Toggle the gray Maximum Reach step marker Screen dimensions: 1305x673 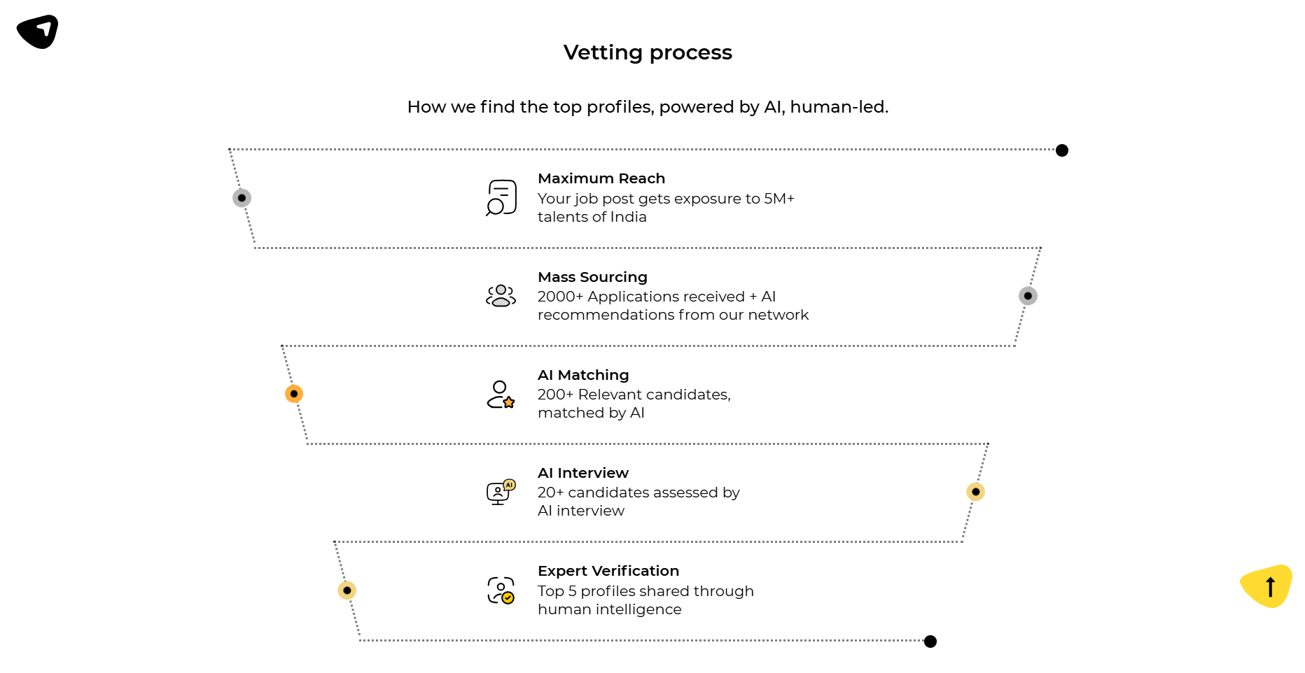tap(241, 198)
